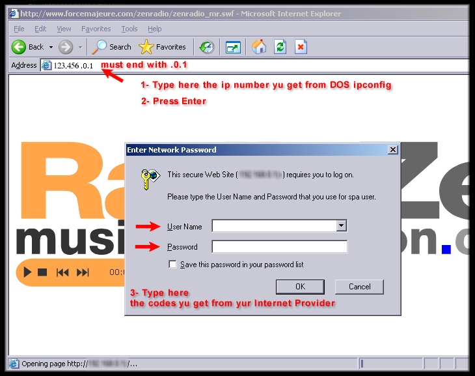Image resolution: width=475 pixels, height=376 pixels.
Task: Open the Tools menu
Action: (129, 29)
